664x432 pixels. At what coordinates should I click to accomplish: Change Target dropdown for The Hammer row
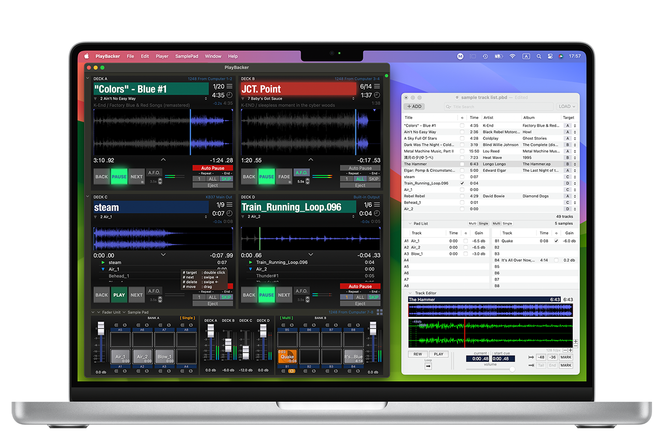[570, 164]
